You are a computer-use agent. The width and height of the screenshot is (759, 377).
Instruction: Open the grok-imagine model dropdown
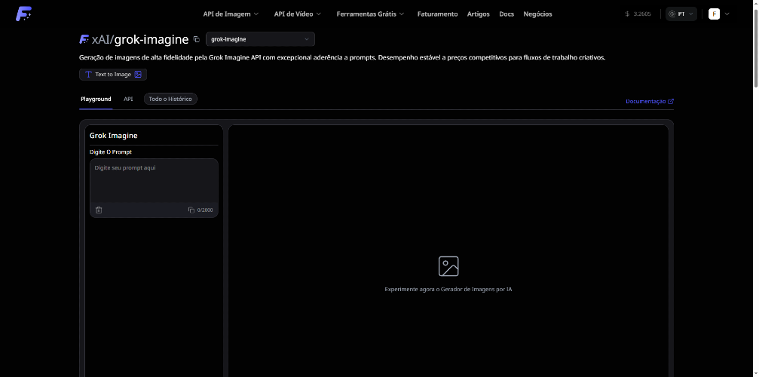pos(260,39)
